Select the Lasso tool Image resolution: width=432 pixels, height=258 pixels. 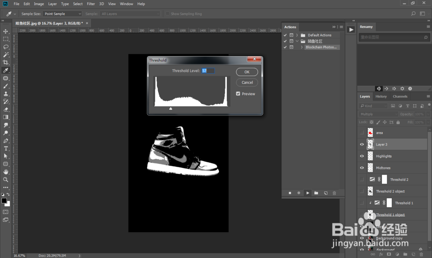tap(6, 47)
